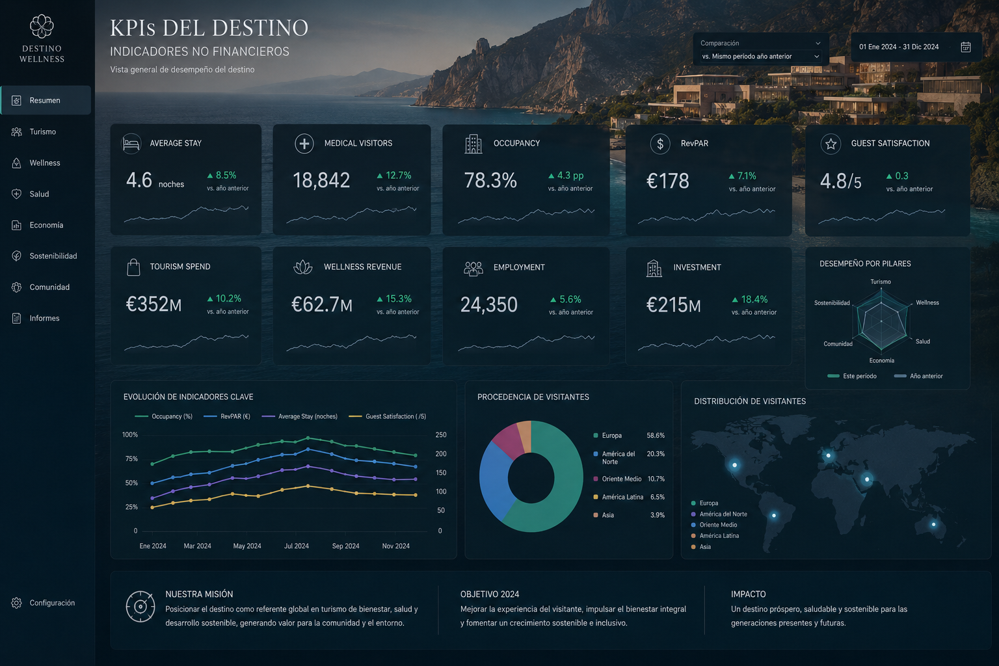Click the Investment building icon
This screenshot has height=666, width=999.
pyautogui.click(x=654, y=268)
